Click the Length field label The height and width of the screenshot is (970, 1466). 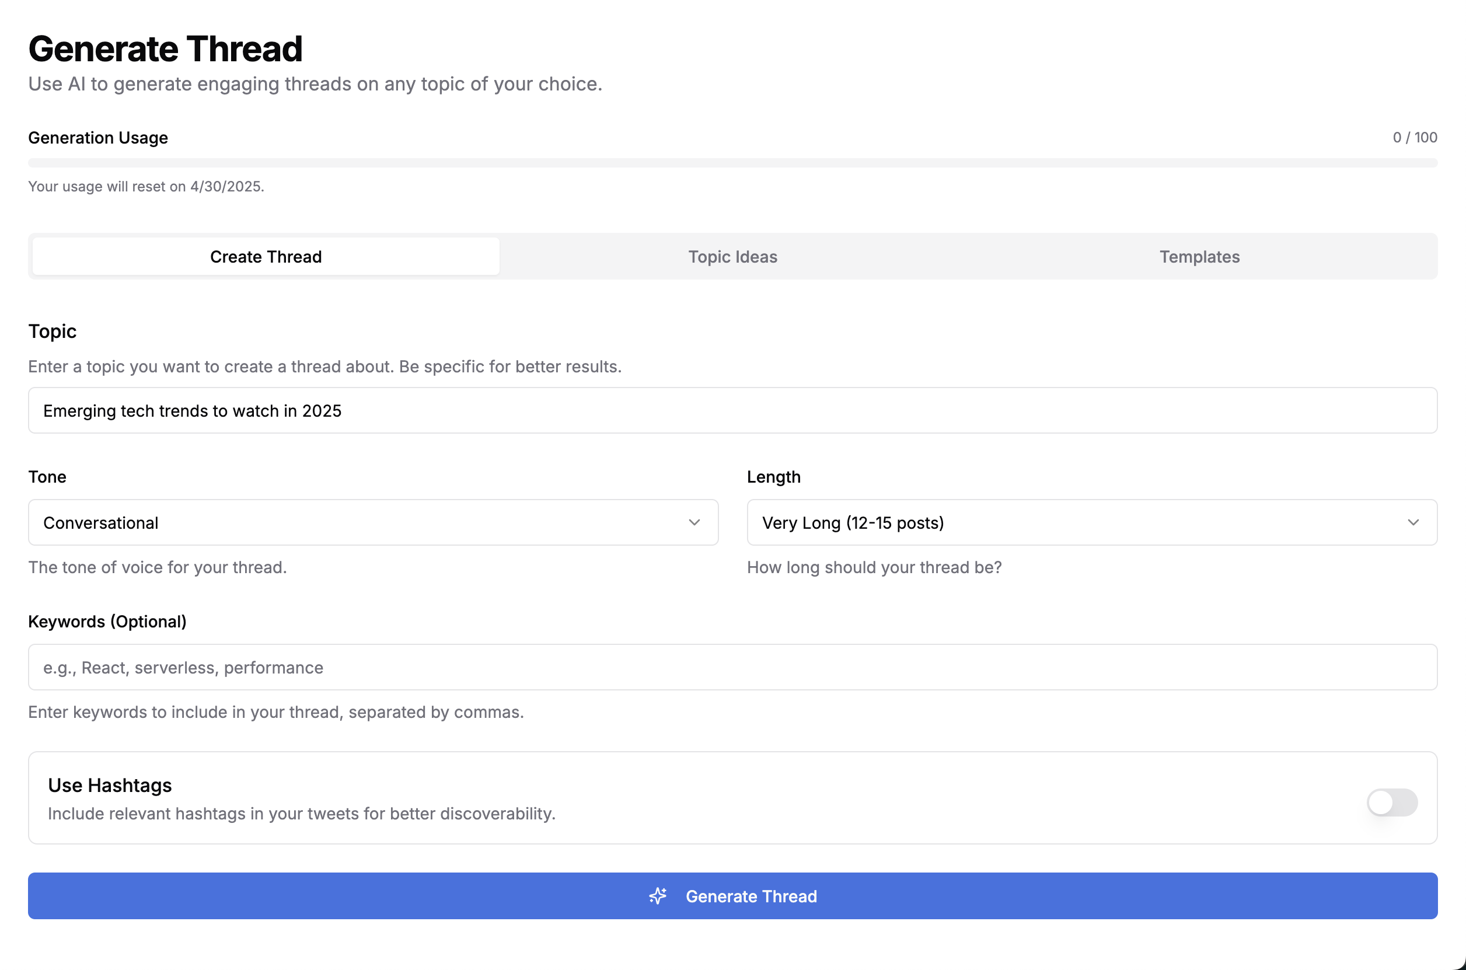(773, 477)
